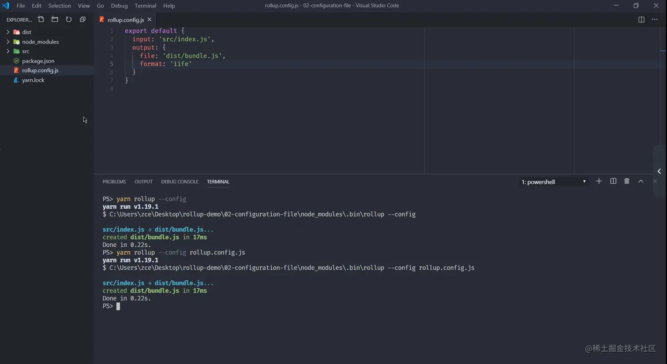Close the bottom terminal panel
Screen dimensions: 667x364
[655, 181]
